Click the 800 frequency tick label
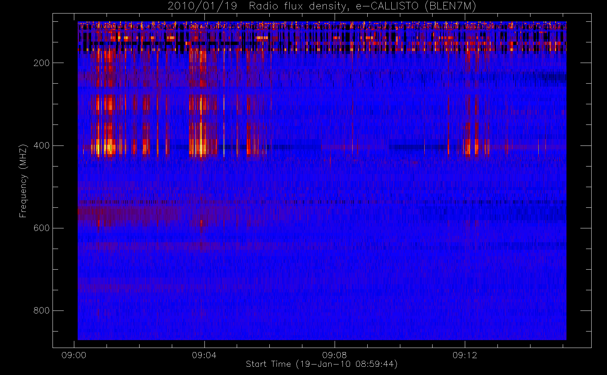This screenshot has width=607, height=375. pos(41,310)
